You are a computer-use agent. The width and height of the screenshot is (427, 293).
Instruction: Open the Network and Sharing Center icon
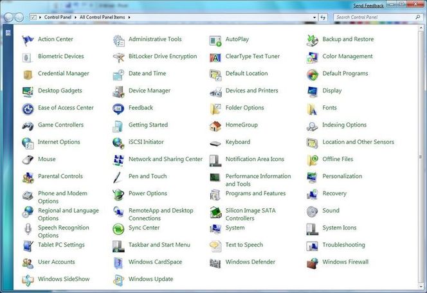click(x=119, y=160)
